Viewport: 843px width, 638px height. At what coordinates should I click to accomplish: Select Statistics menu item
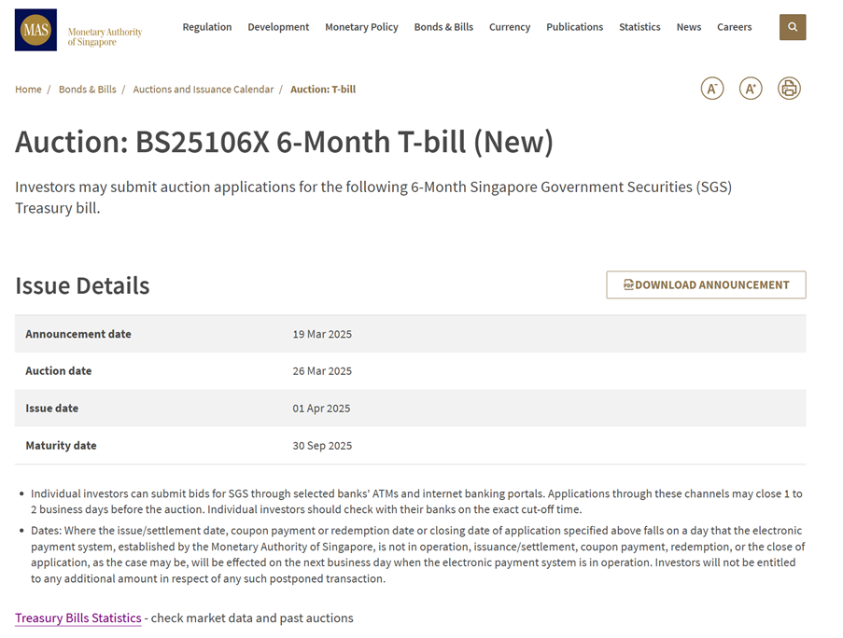coord(639,27)
